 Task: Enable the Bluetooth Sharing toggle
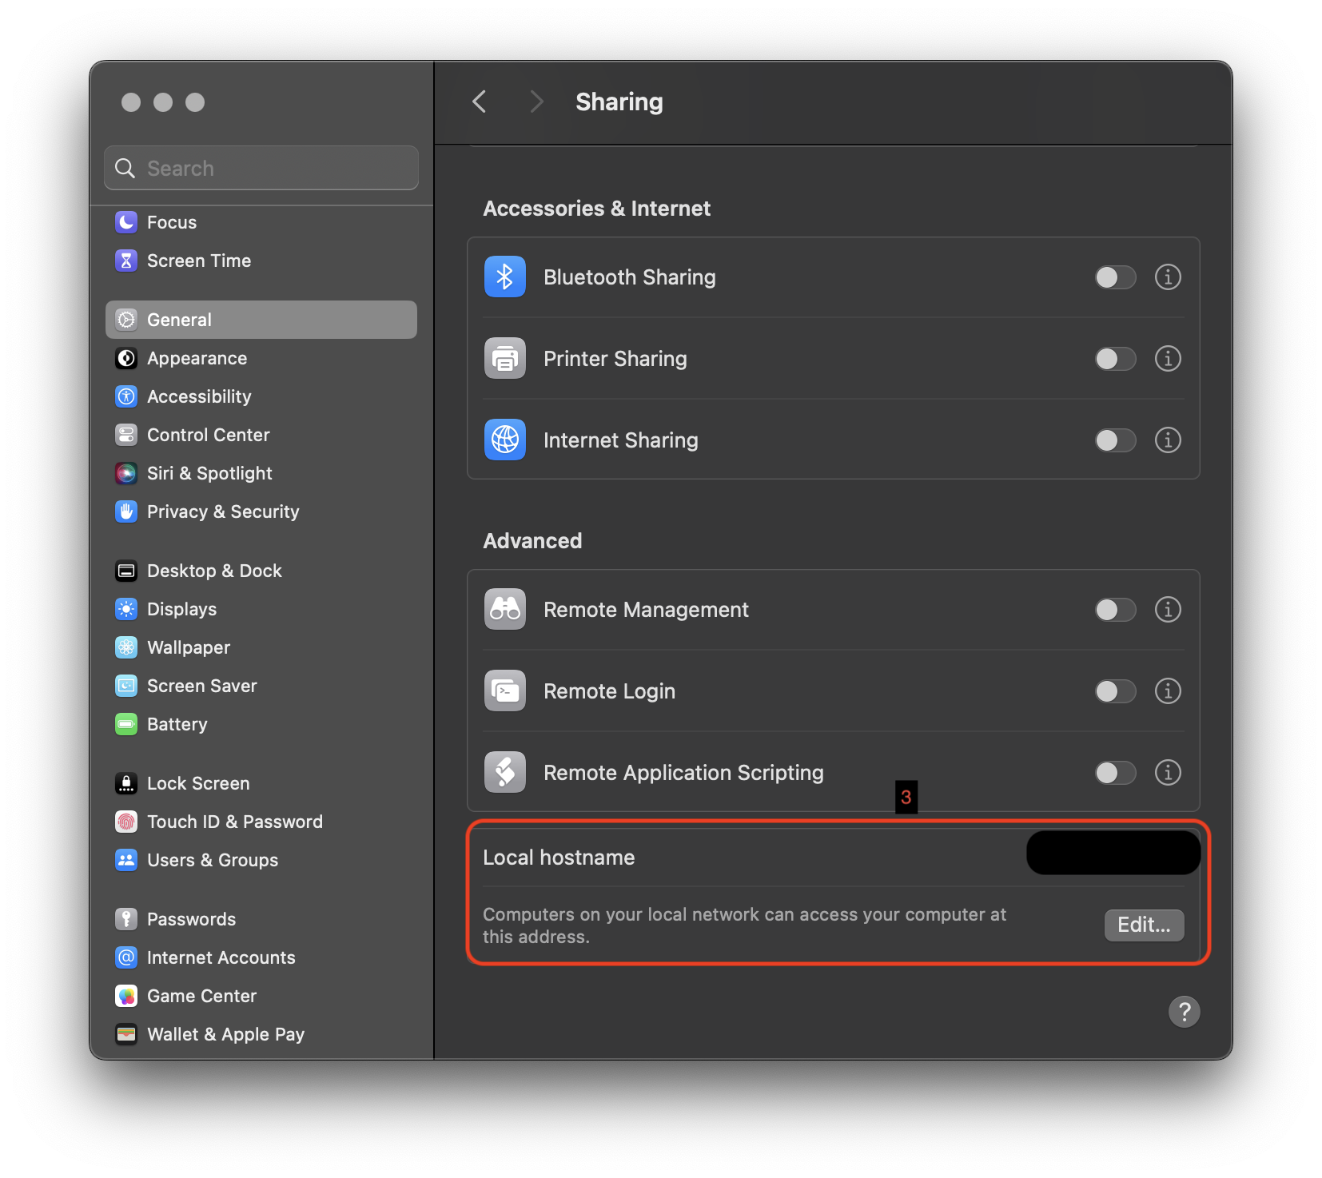pyautogui.click(x=1115, y=277)
